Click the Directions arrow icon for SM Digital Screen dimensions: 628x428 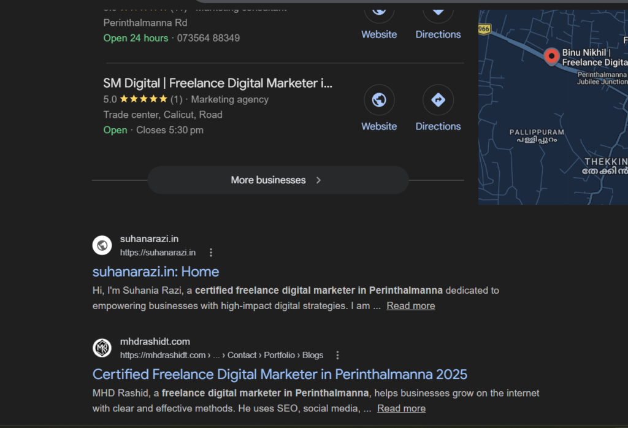[438, 99]
